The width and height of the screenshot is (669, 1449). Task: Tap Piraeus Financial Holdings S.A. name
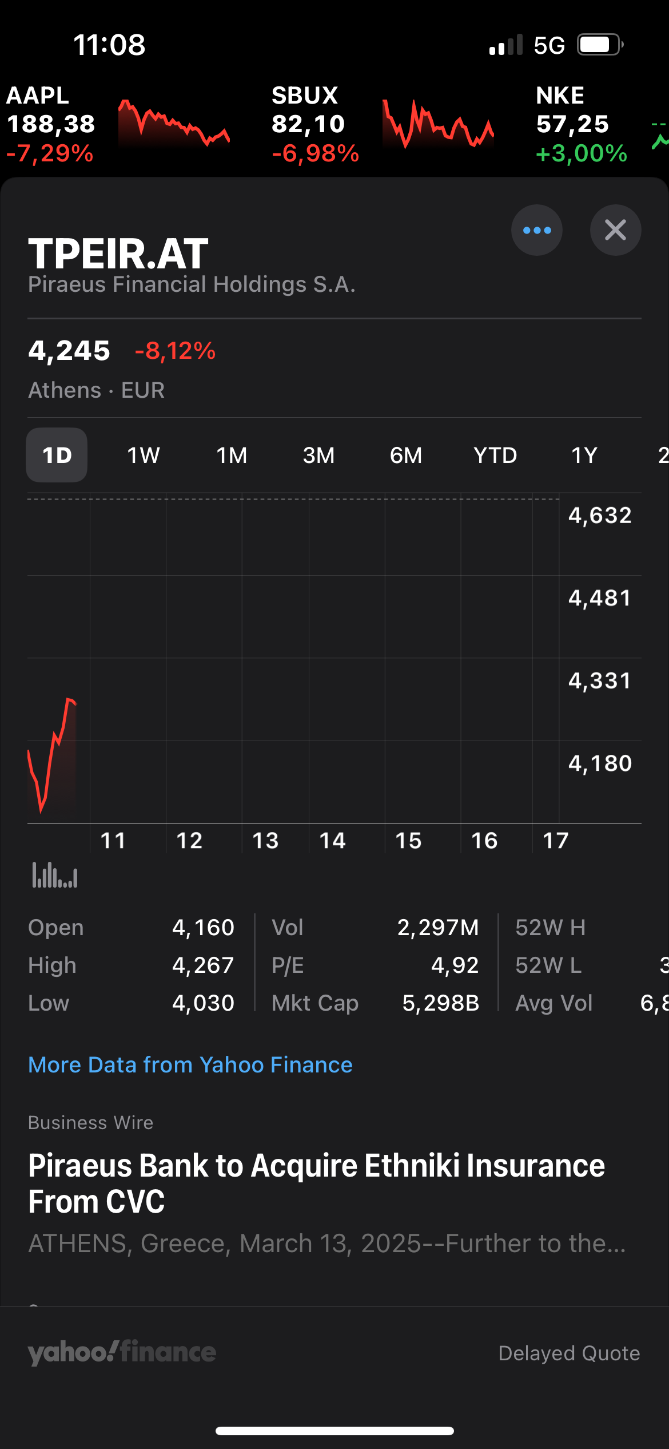pos(192,284)
